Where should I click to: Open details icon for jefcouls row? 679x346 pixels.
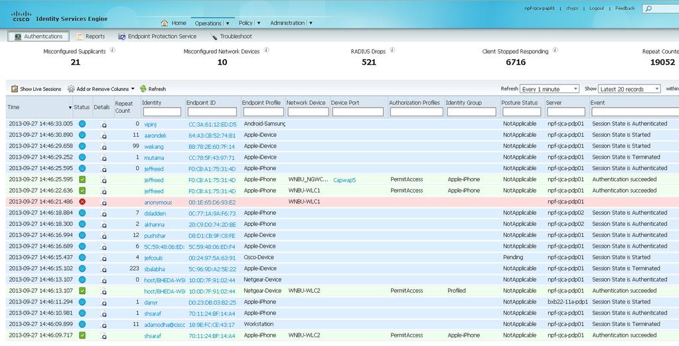click(x=103, y=258)
